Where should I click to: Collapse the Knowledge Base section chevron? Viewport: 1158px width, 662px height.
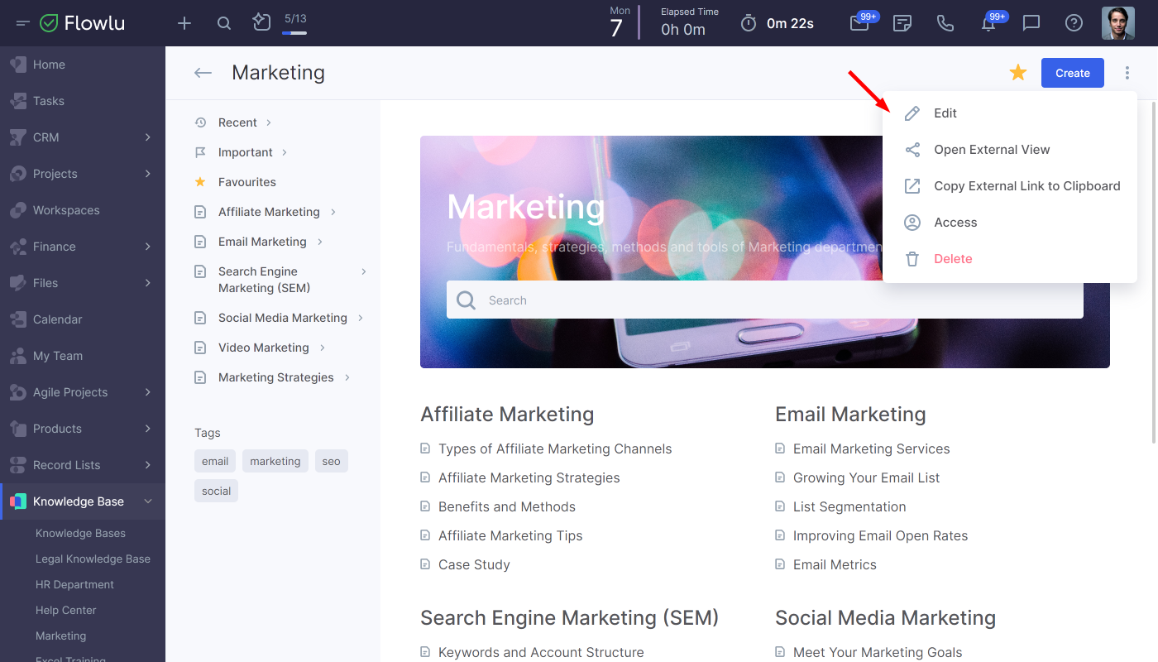coord(148,501)
